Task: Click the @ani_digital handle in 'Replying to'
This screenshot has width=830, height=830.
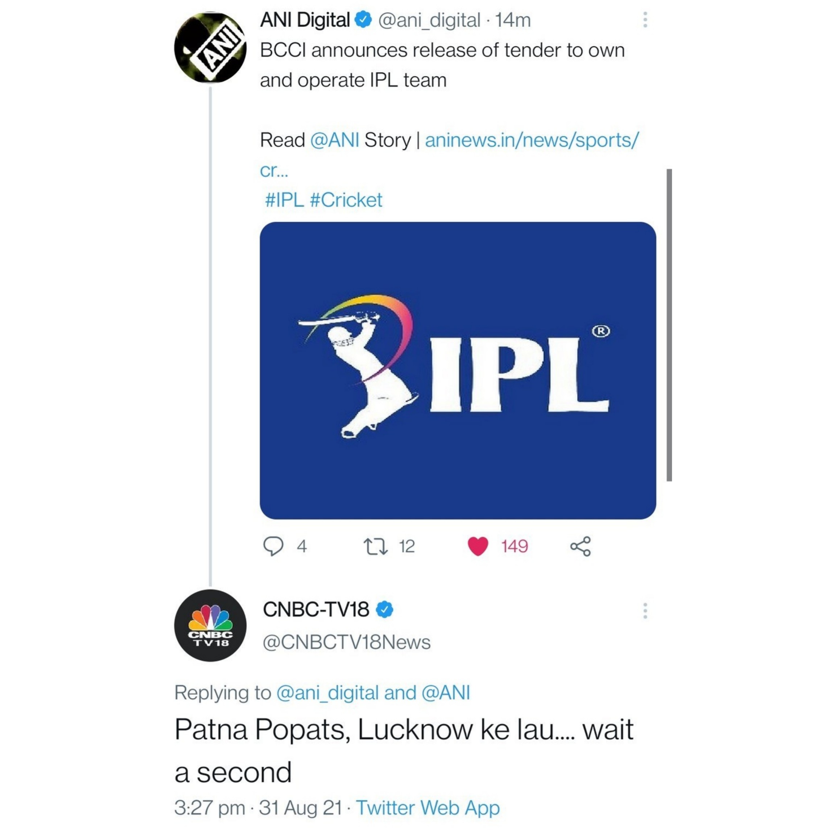Action: [327, 693]
